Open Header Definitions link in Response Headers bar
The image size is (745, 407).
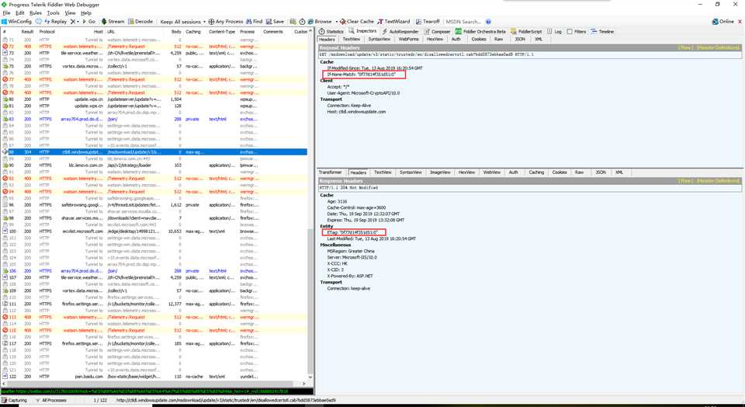[x=718, y=181]
